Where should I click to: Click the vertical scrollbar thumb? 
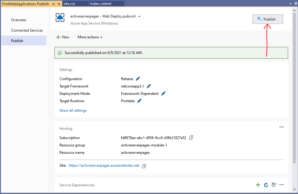click(x=294, y=88)
